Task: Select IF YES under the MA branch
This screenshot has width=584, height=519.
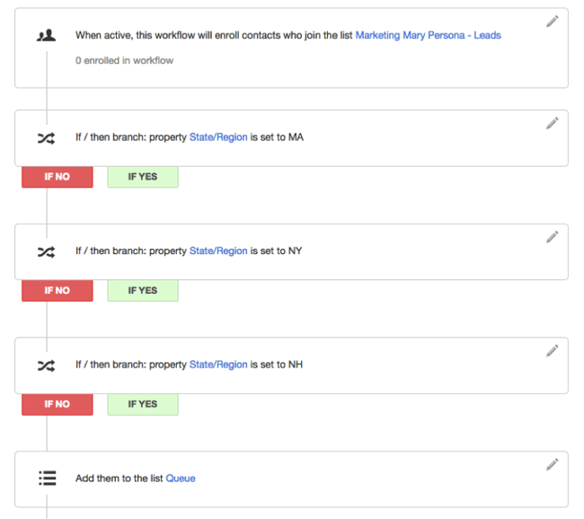Action: coord(142,177)
